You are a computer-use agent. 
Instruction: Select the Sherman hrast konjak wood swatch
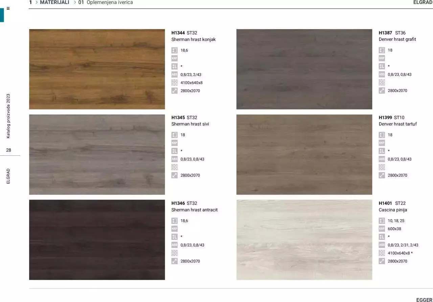pyautogui.click(x=97, y=69)
